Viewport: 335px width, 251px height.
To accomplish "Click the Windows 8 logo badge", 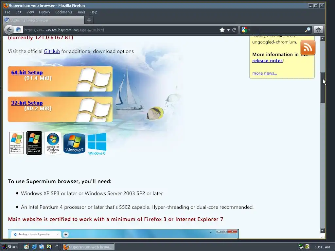I will (x=97, y=144).
